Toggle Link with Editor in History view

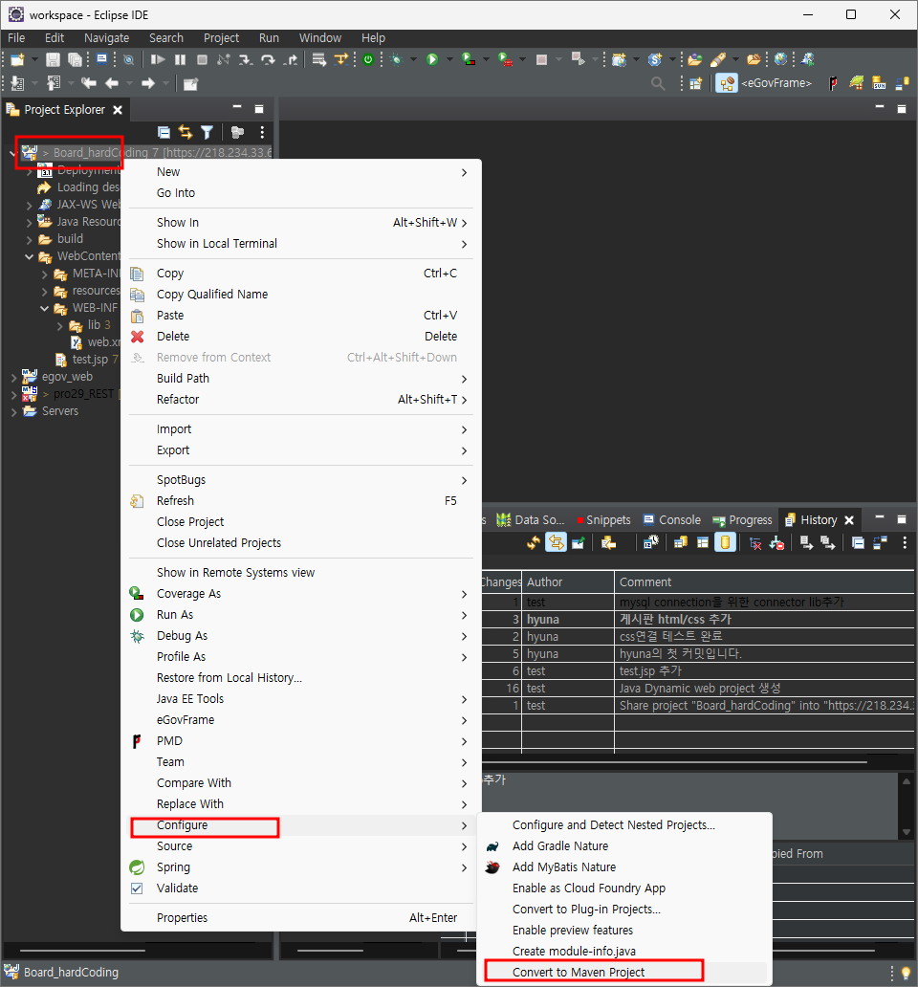click(557, 542)
